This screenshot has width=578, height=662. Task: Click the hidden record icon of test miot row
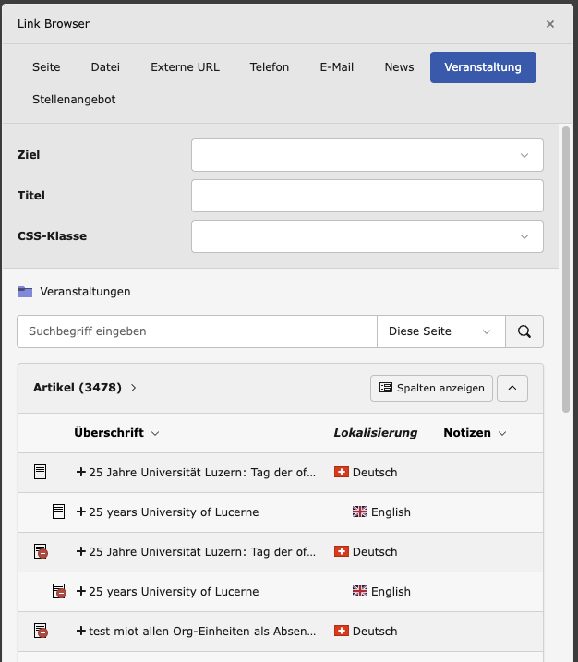pyautogui.click(x=41, y=632)
